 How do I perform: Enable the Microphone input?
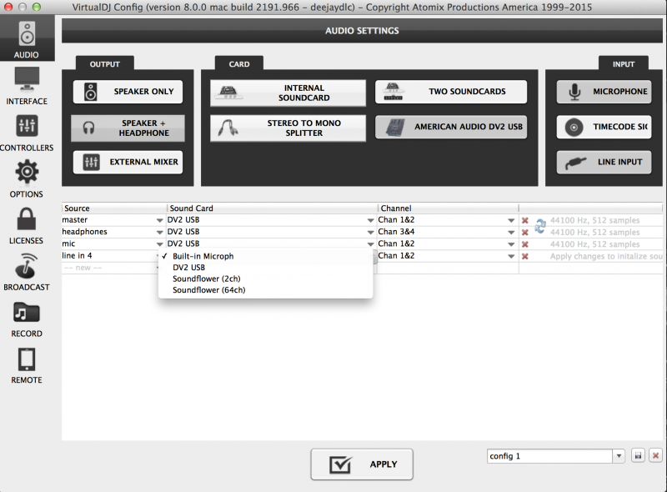604,92
